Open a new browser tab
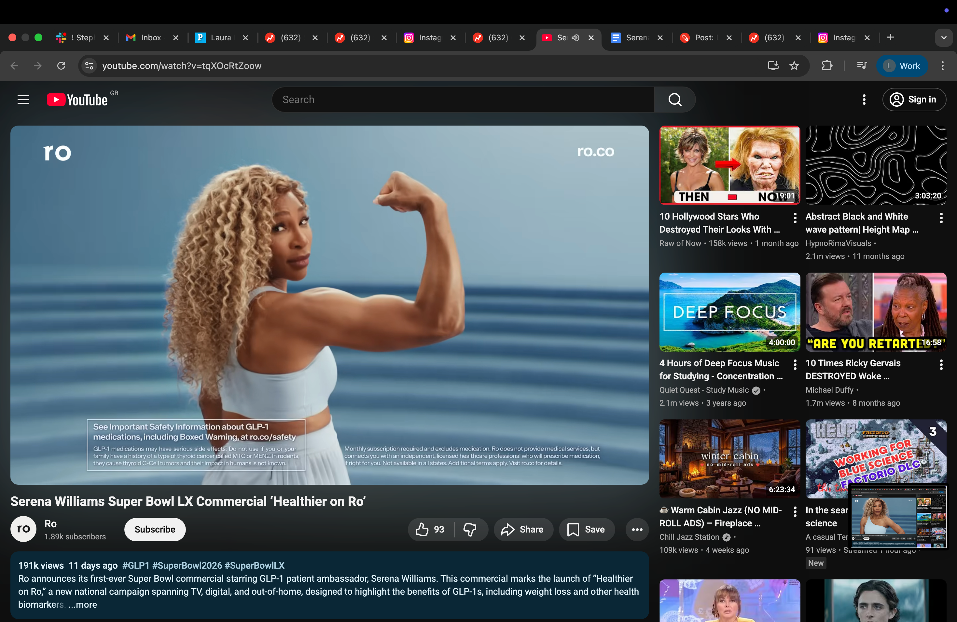 pos(891,37)
